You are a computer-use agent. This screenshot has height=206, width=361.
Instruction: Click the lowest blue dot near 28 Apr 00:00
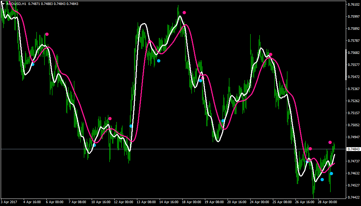(322, 179)
